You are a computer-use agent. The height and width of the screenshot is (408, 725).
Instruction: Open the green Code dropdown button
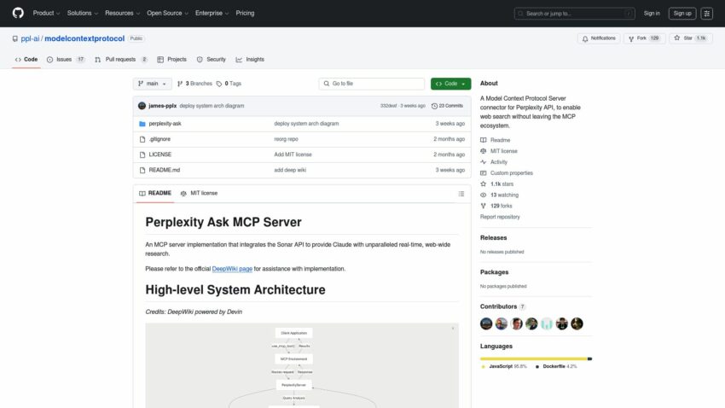tap(451, 84)
